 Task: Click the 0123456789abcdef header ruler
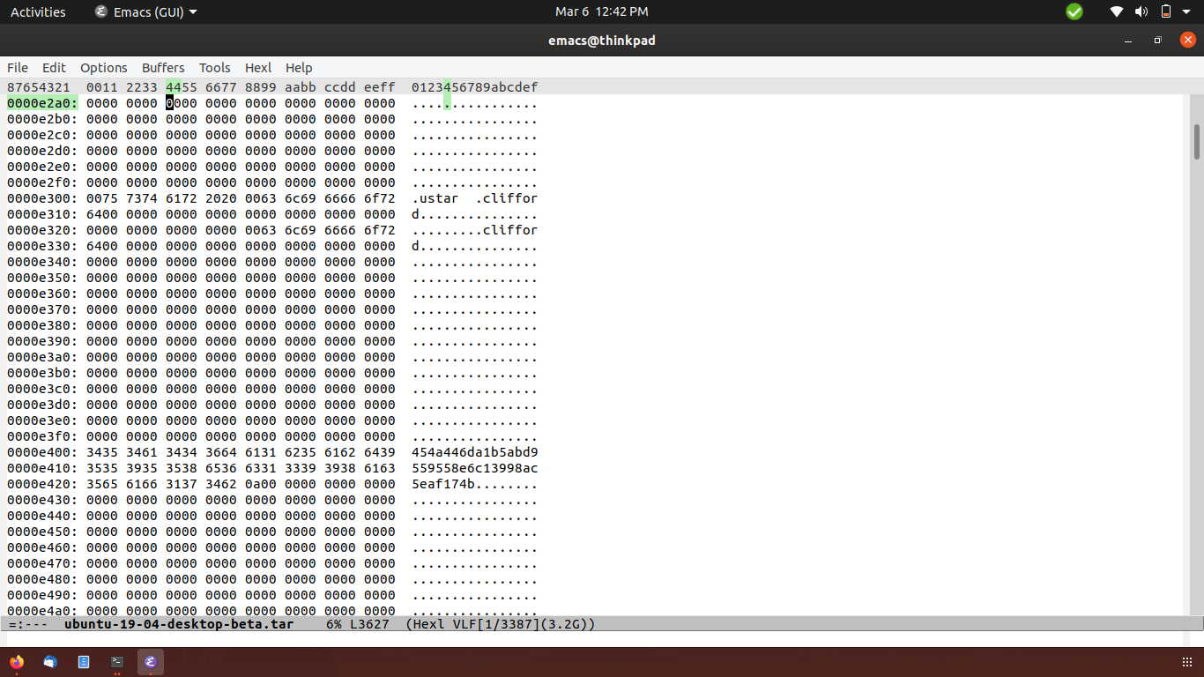coord(474,87)
